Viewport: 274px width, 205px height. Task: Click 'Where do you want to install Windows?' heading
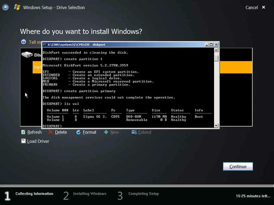(x=81, y=31)
